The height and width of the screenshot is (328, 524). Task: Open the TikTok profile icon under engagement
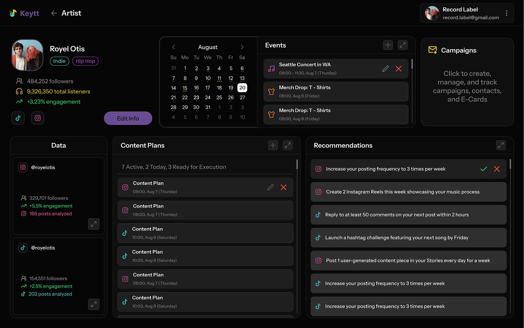(18, 118)
